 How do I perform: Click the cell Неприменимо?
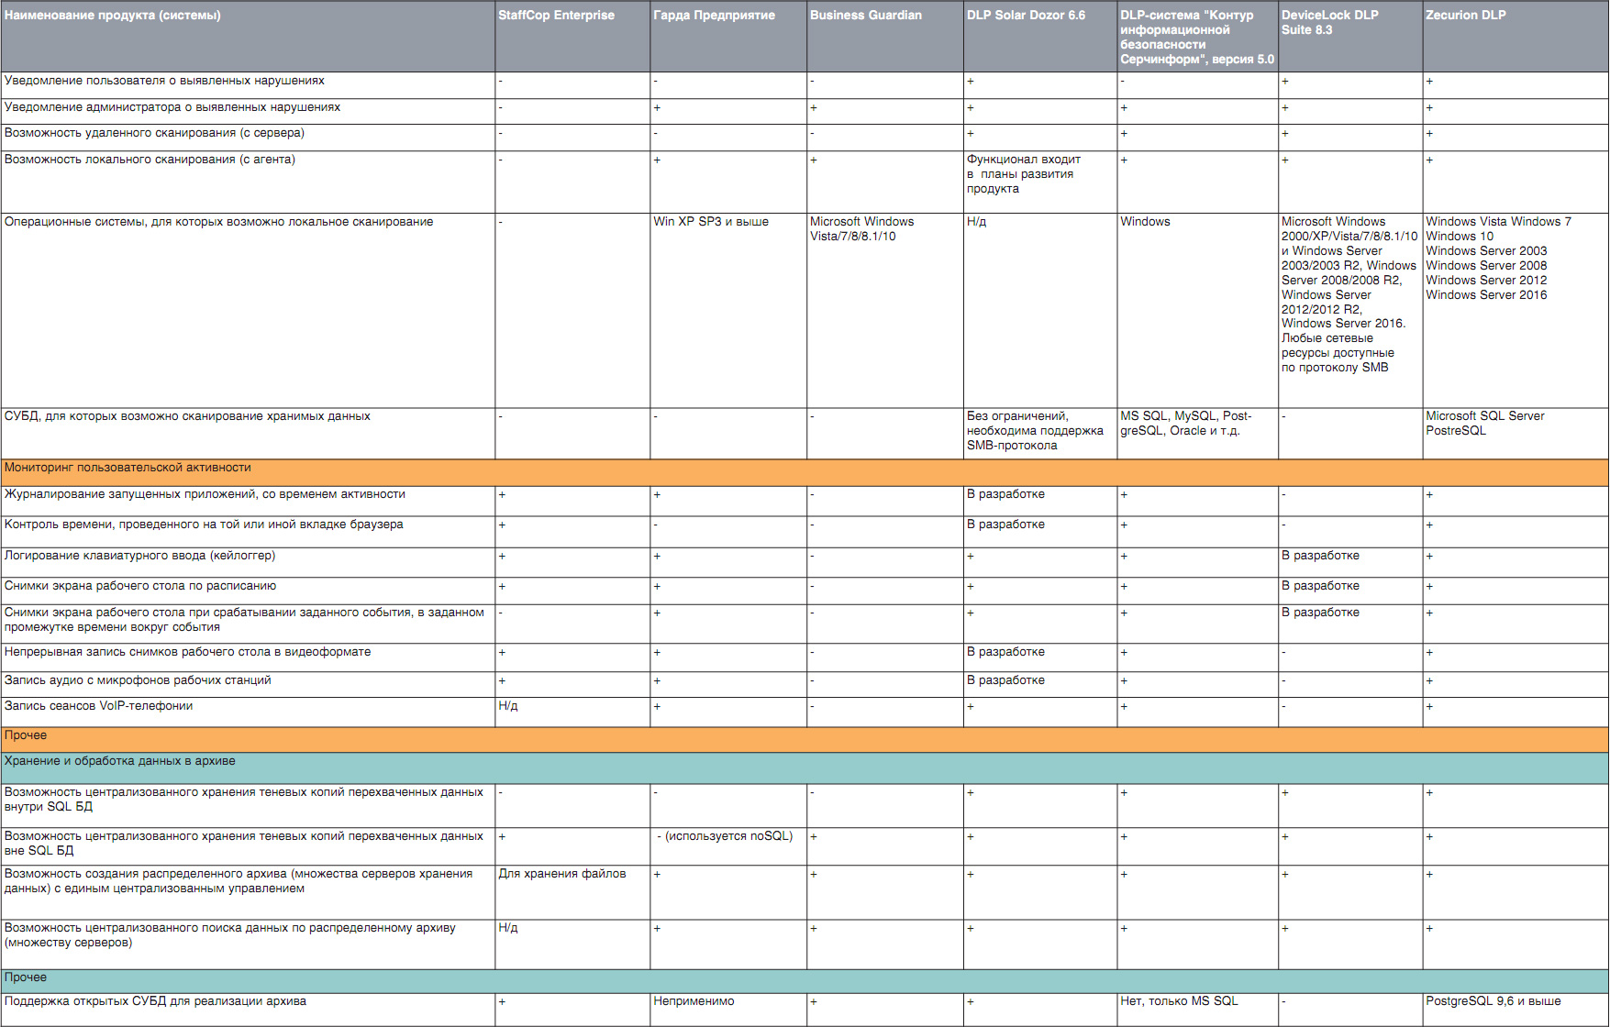(728, 1009)
